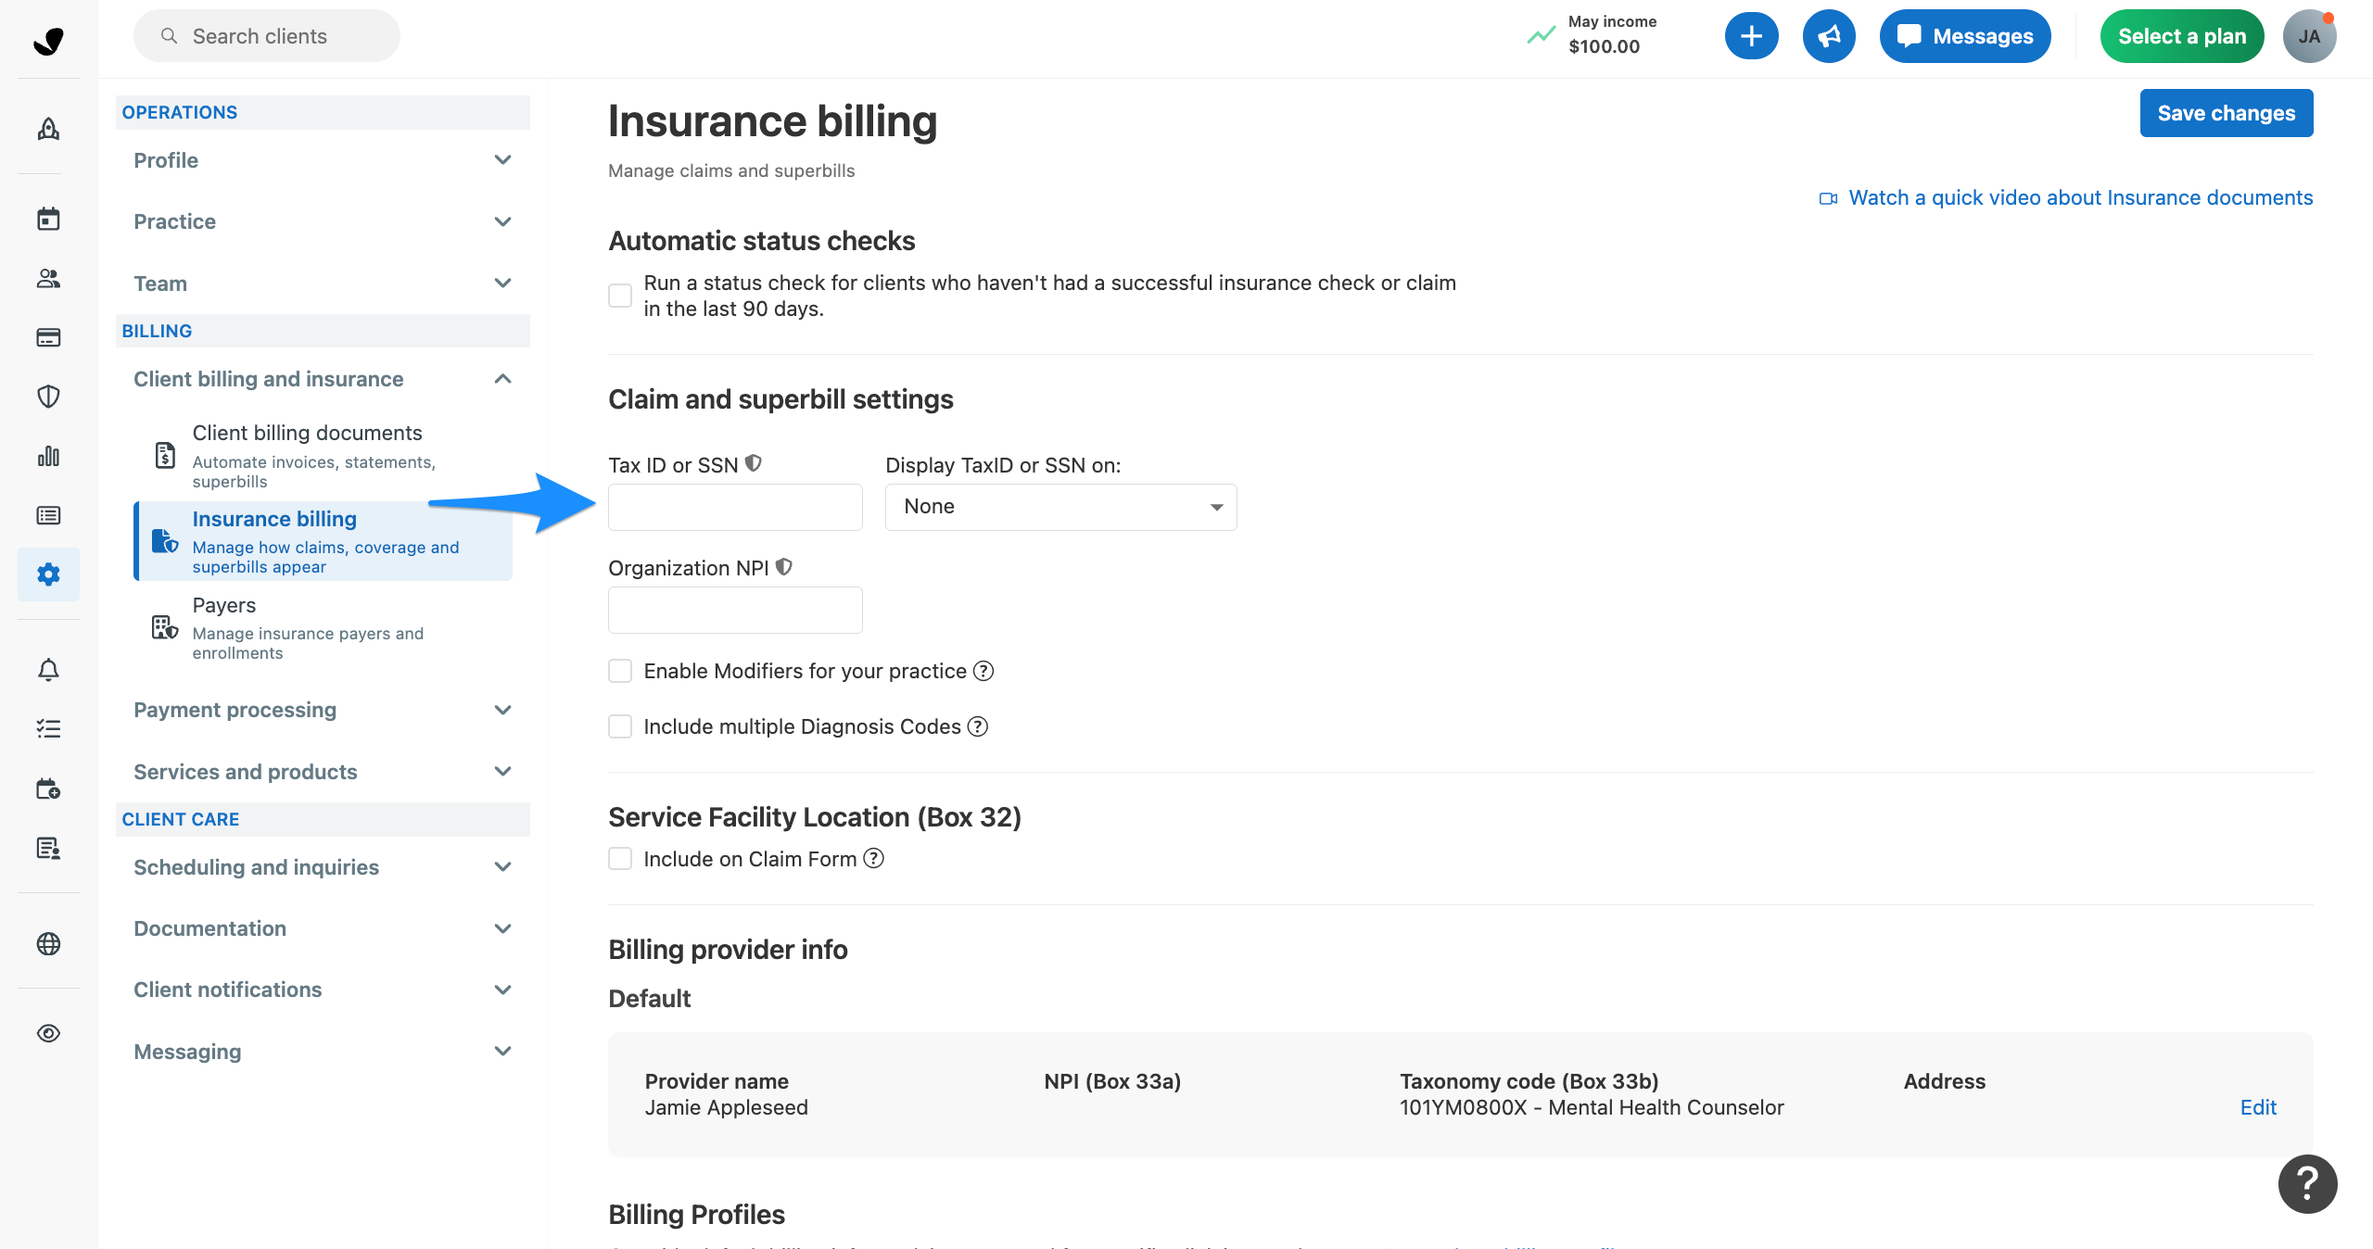
Task: Click shield icon next to Organization NPI
Action: pyautogui.click(x=784, y=566)
